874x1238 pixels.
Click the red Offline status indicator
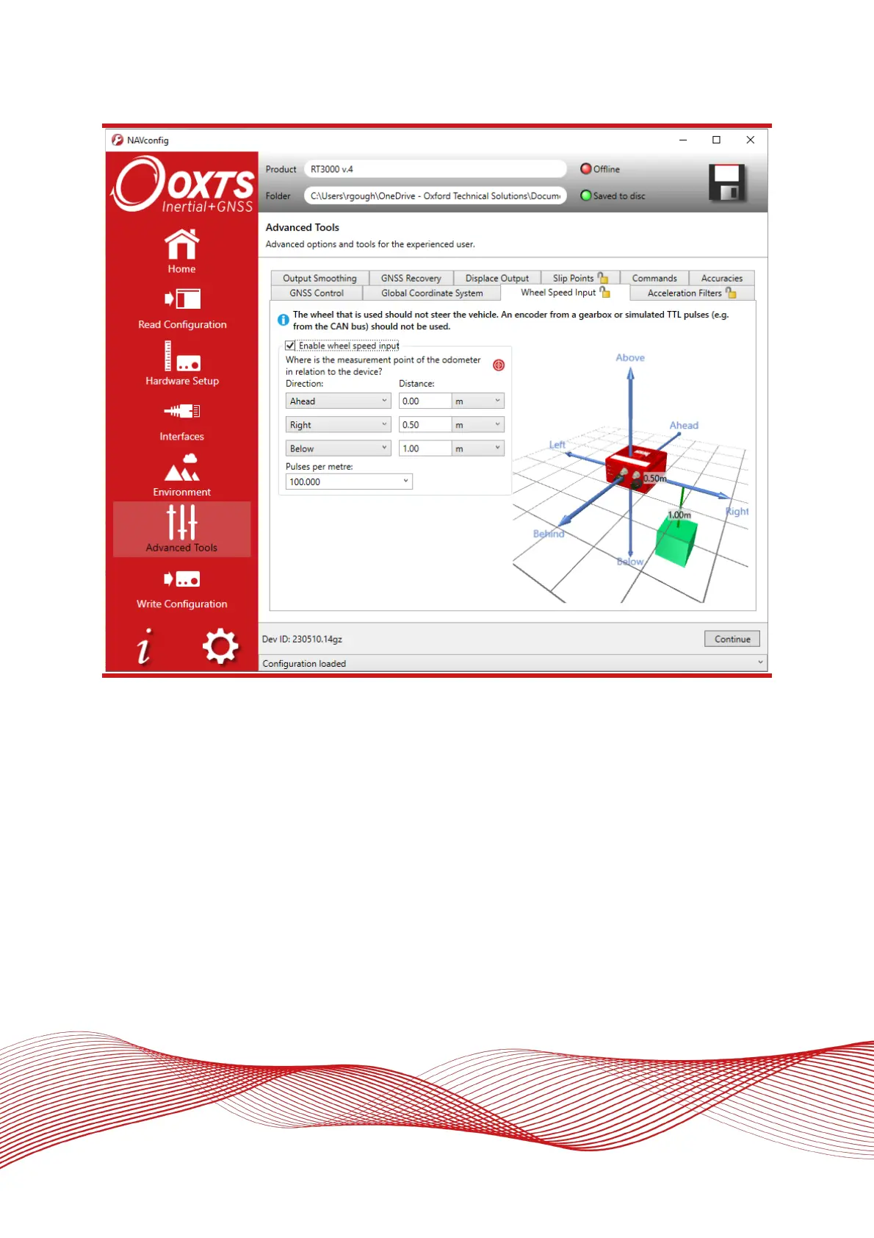coord(586,169)
